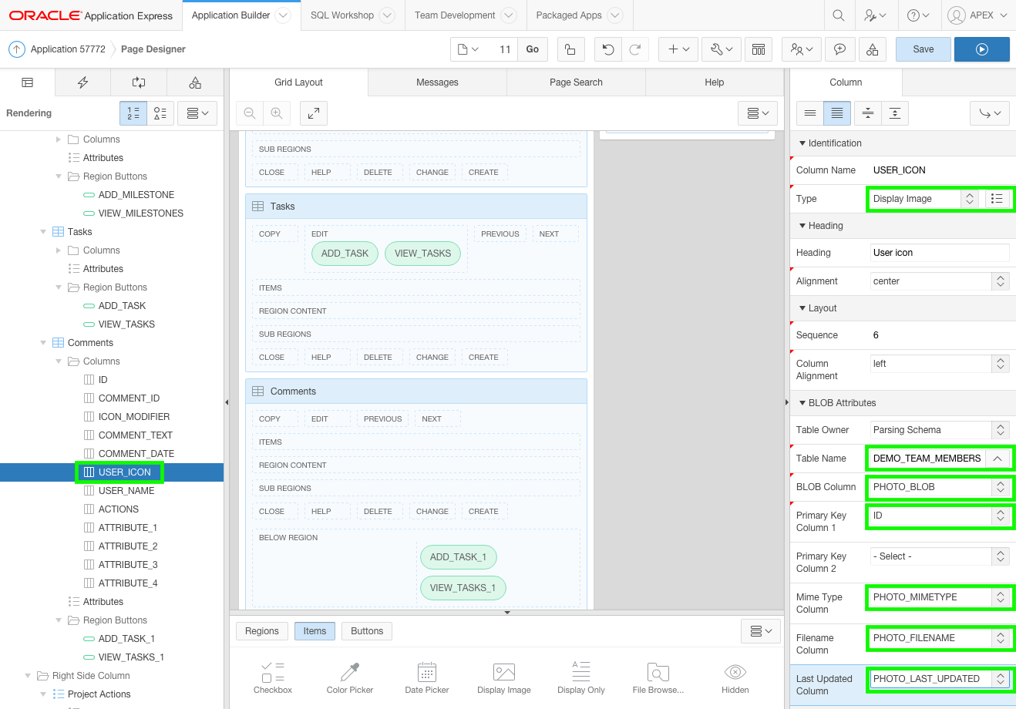Save the page

923,49
